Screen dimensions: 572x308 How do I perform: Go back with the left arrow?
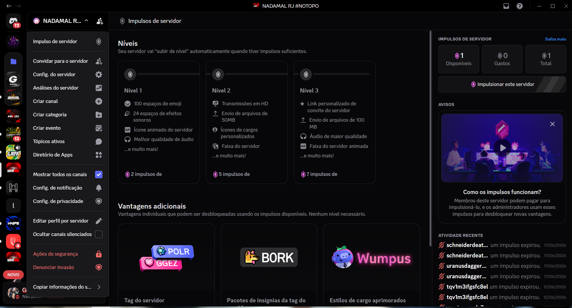(9, 6)
